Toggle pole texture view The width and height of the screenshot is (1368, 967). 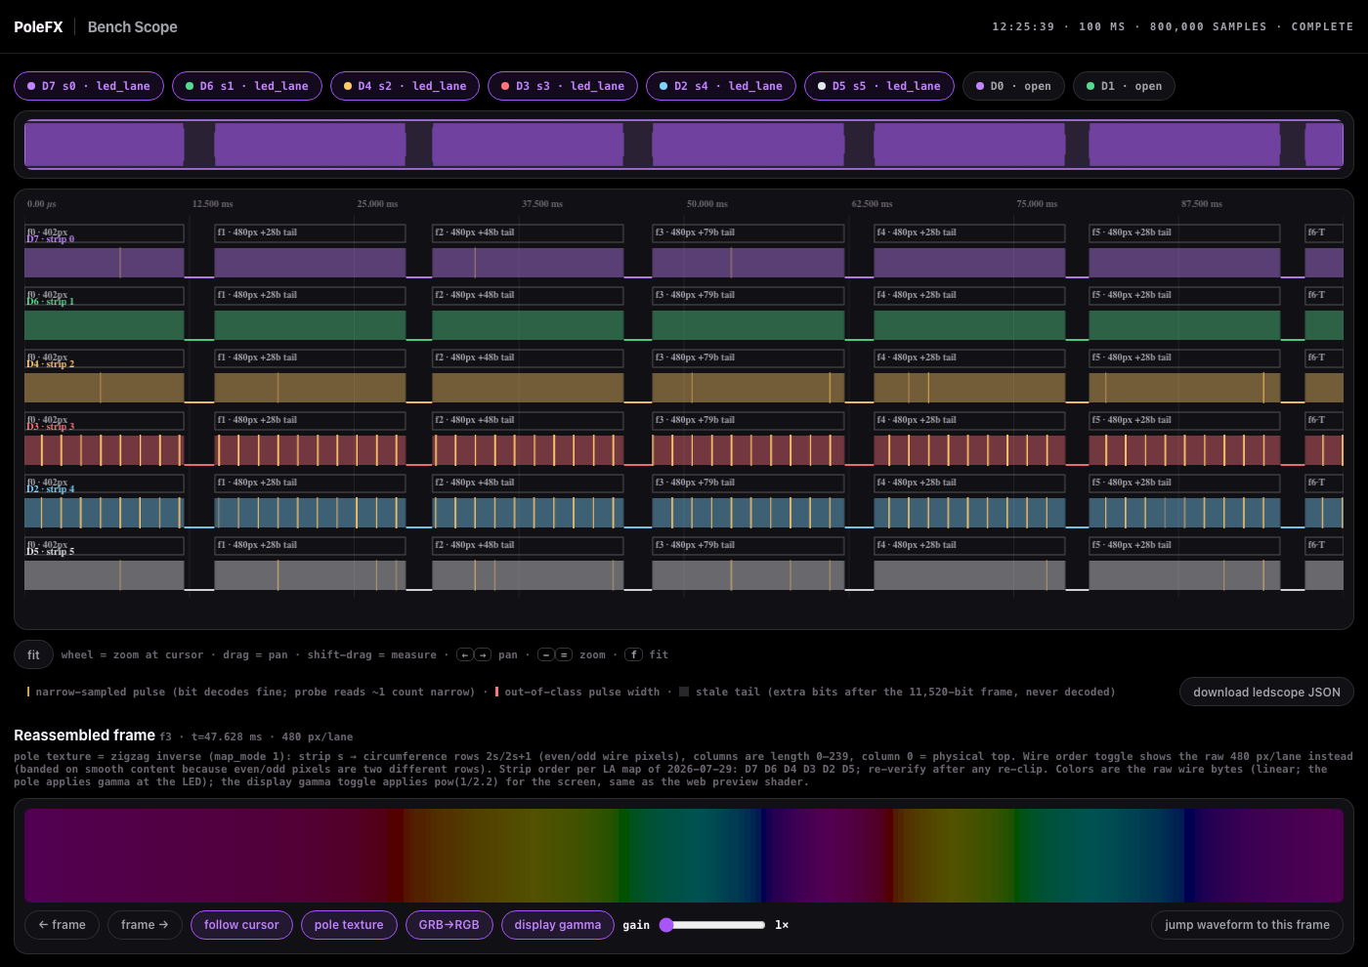tap(349, 924)
